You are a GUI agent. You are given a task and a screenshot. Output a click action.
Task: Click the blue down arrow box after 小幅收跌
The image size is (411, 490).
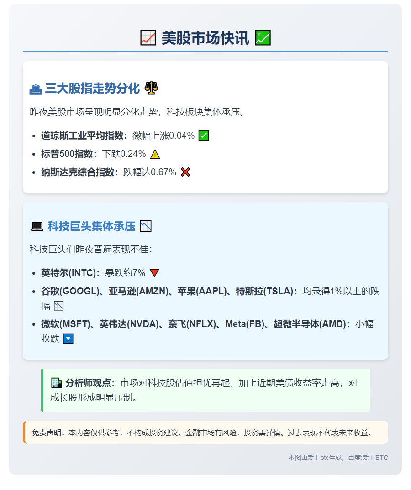(x=68, y=339)
